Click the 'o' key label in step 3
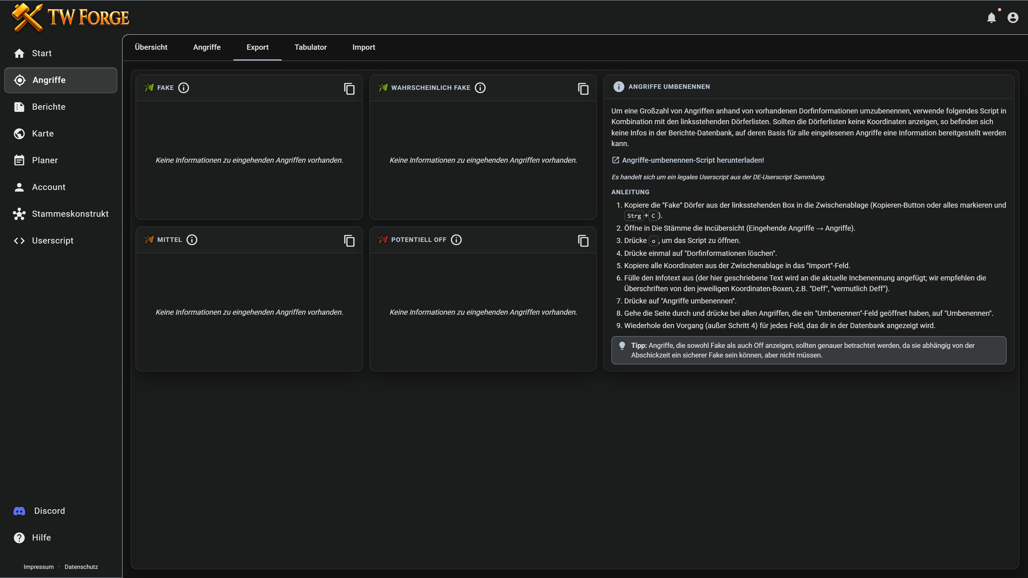 (653, 241)
